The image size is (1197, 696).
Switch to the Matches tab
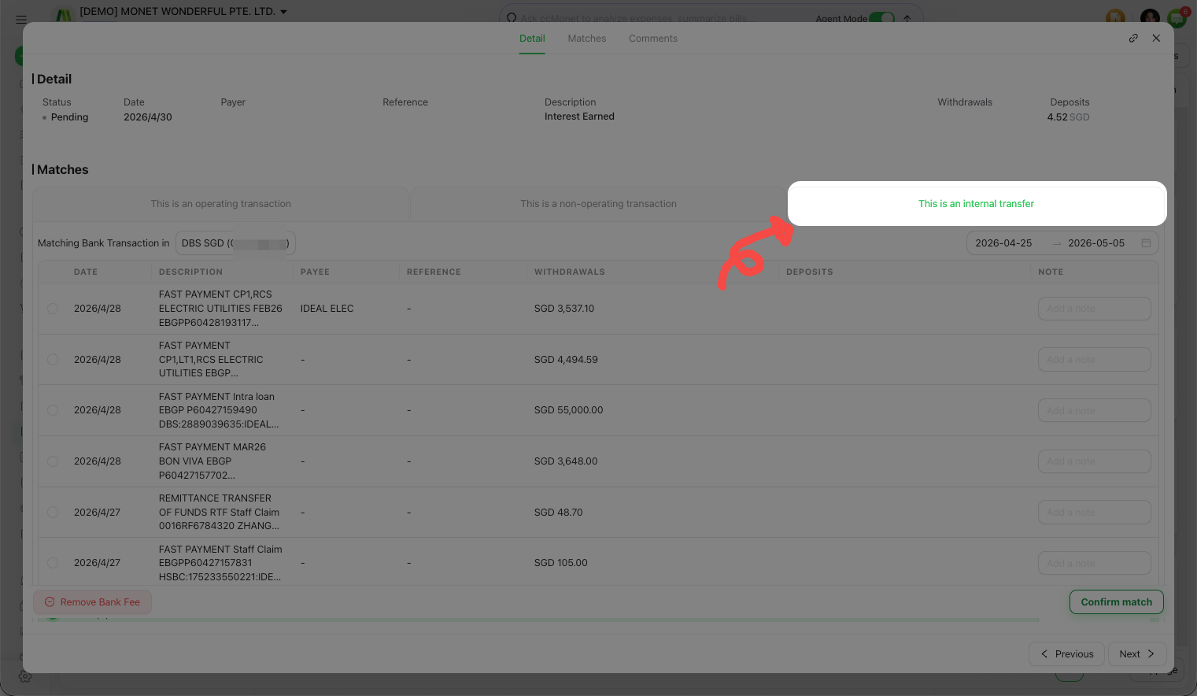587,39
